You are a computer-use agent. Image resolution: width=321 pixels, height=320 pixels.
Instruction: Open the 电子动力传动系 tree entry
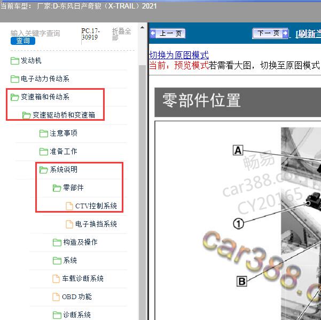[45, 79]
